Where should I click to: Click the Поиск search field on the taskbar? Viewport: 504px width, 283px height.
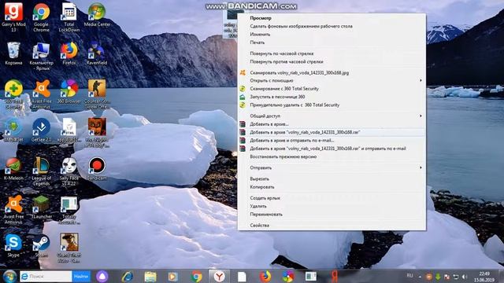click(46, 276)
